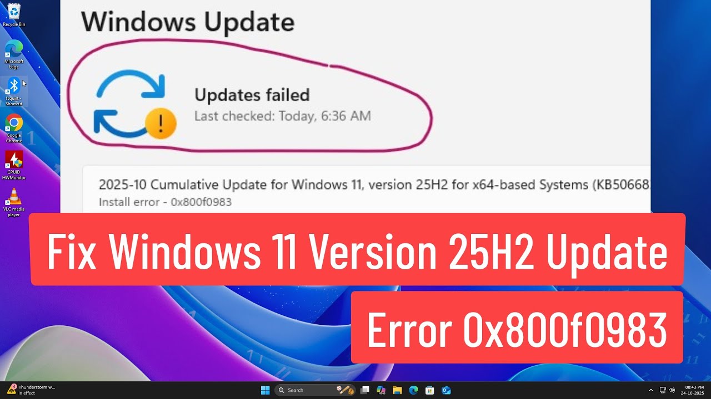
Task: Click the taskbar Search box
Action: point(315,390)
